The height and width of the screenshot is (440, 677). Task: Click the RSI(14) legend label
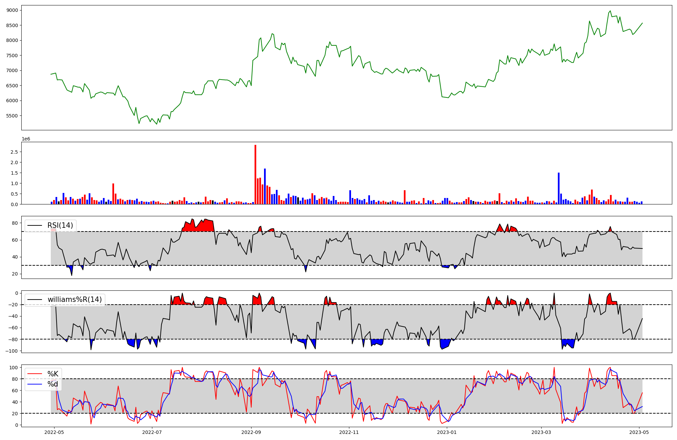click(x=60, y=225)
